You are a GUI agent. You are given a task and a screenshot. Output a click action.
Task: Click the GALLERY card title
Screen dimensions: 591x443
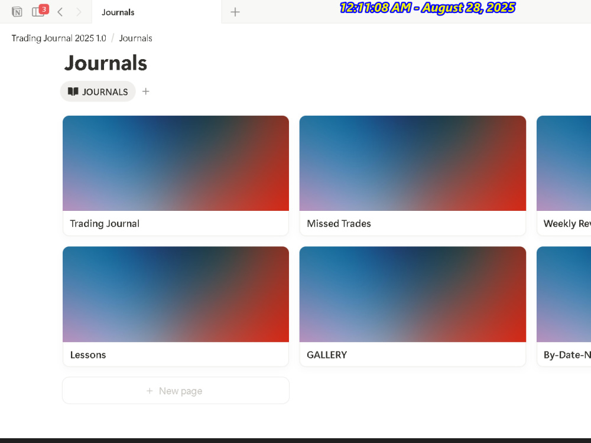pos(327,355)
